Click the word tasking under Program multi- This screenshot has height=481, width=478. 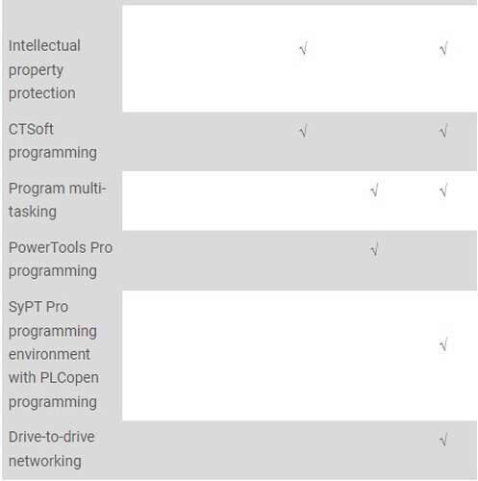[x=33, y=212]
